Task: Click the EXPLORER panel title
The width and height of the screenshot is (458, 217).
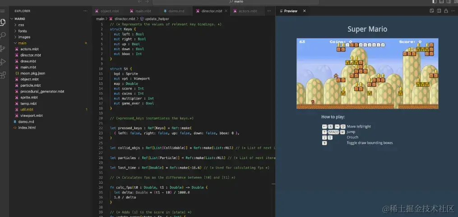Action: (22, 11)
